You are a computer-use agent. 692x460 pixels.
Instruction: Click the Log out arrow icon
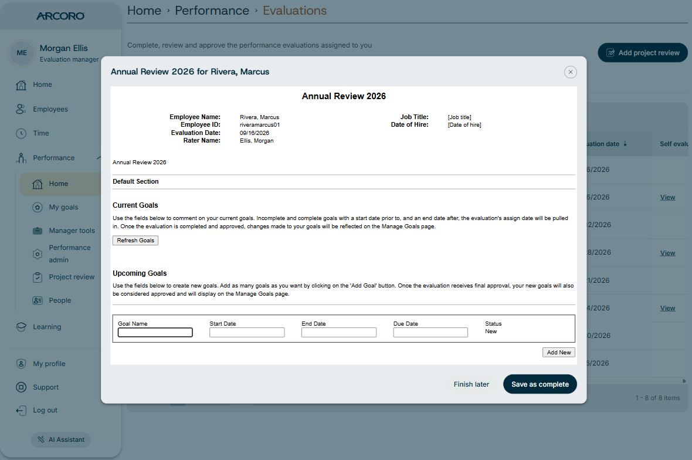21,411
